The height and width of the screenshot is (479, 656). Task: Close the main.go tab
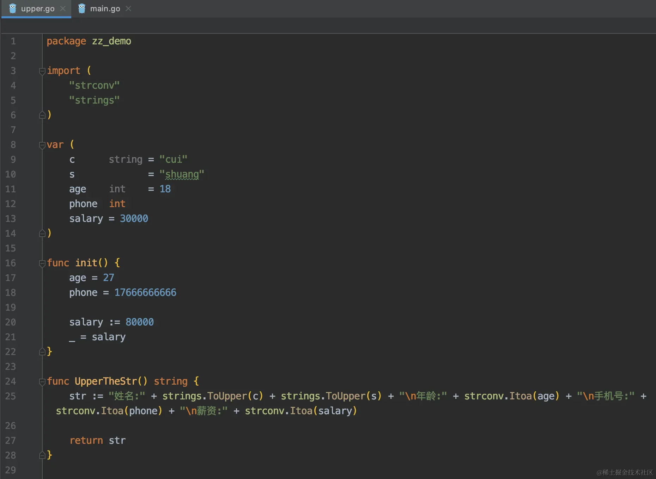pyautogui.click(x=128, y=8)
